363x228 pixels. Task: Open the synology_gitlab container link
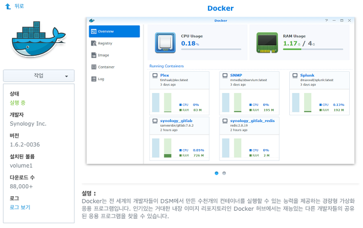pyautogui.click(x=176, y=121)
